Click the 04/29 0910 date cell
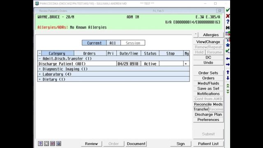This screenshot has height=148, width=263. click(129, 64)
